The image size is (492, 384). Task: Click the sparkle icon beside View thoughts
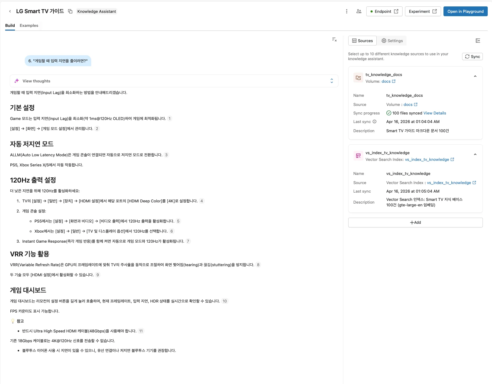tap(17, 81)
